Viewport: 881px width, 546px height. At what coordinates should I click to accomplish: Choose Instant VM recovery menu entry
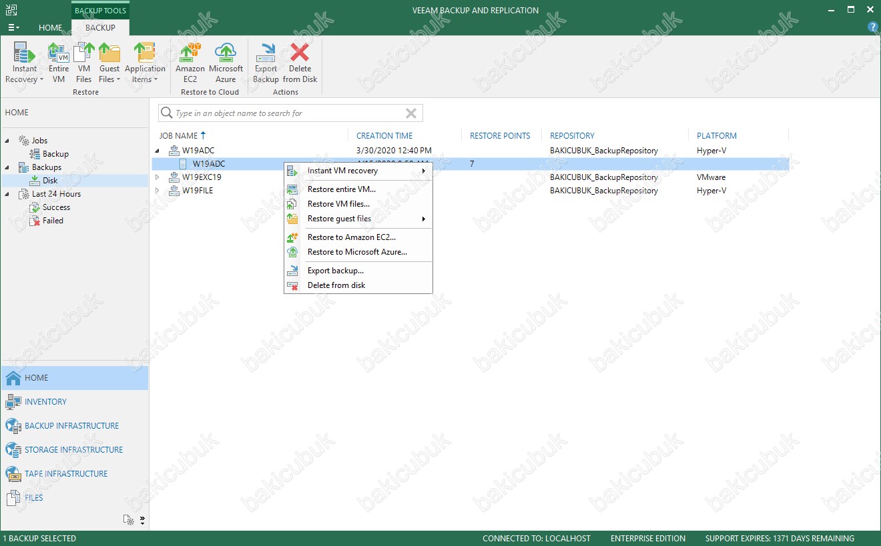[358, 171]
